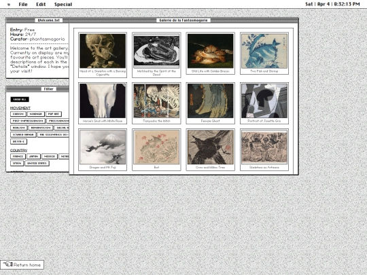Filter artworks by United States country

pyautogui.click(x=37, y=163)
